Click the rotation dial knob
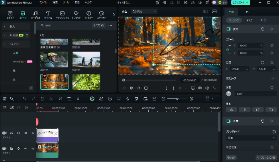279x162 pixels. (x=229, y=94)
